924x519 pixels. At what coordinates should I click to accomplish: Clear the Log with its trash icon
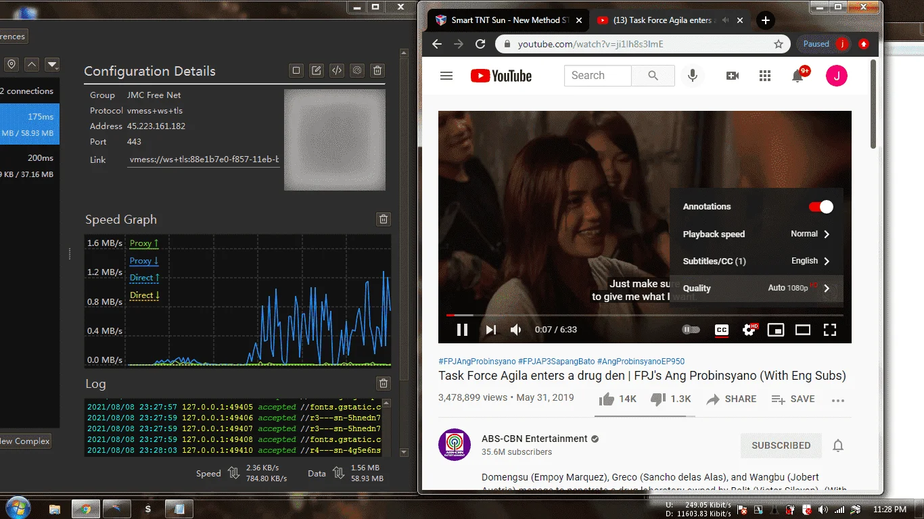coord(384,383)
